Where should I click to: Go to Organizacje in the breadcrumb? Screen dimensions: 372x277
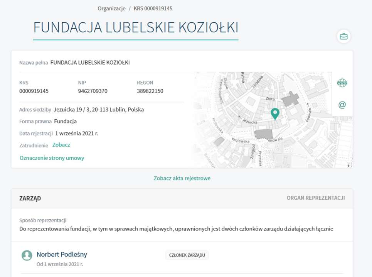click(x=111, y=8)
